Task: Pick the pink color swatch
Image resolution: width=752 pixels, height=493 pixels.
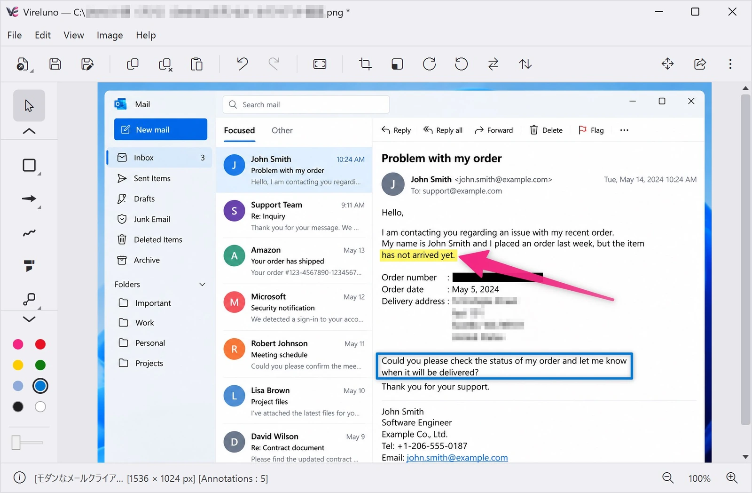Action: tap(18, 344)
